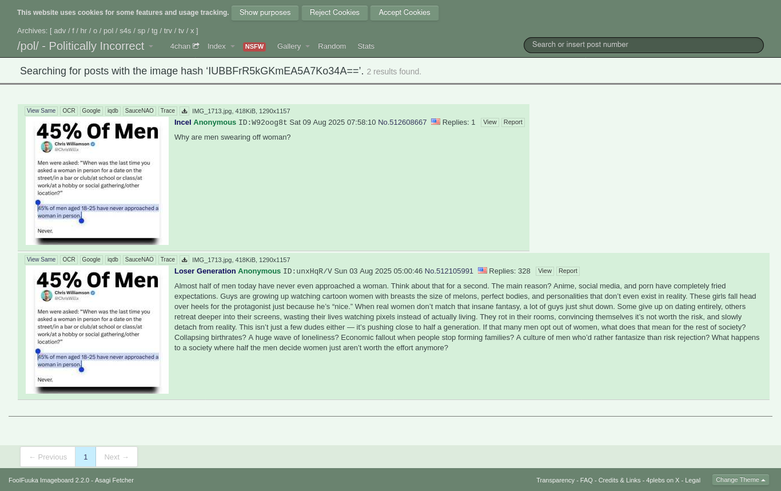Expand the Index dropdown arrow
This screenshot has height=491, width=781.
233,46
